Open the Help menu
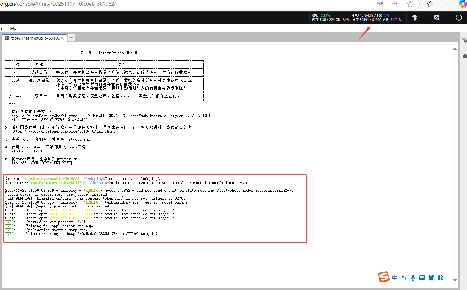 12,28
